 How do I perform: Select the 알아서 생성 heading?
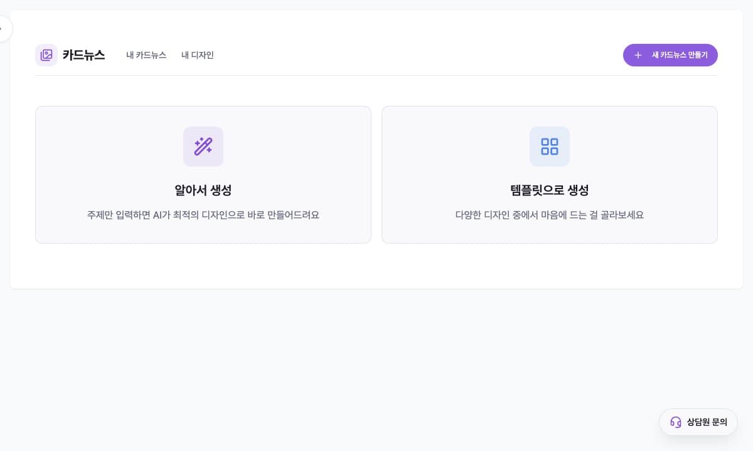203,190
